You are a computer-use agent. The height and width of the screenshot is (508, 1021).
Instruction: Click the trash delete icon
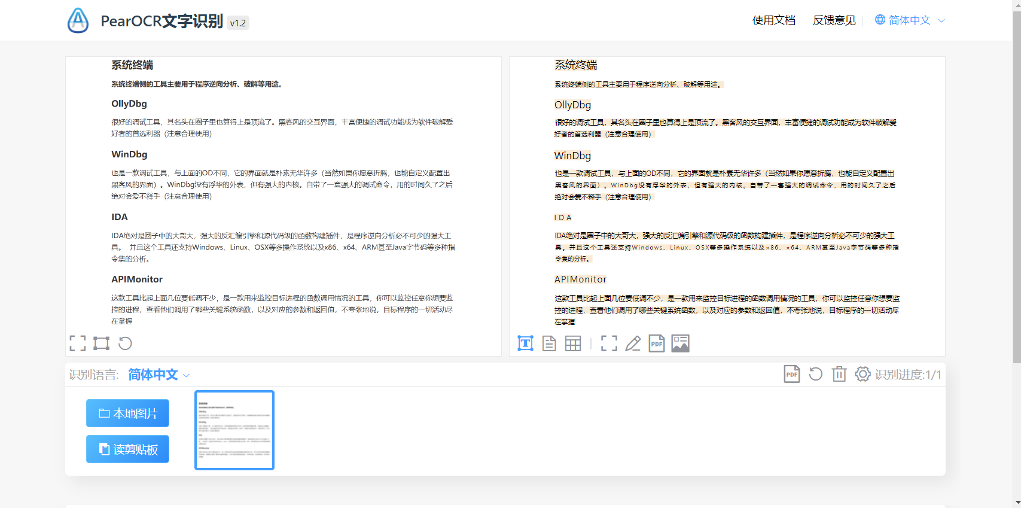pos(839,374)
